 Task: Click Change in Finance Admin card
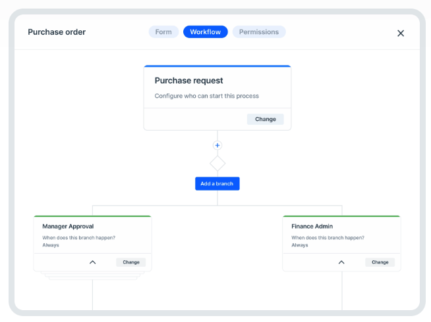pyautogui.click(x=380, y=262)
